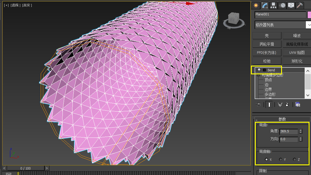Open the Create command panel tab

tap(256, 5)
